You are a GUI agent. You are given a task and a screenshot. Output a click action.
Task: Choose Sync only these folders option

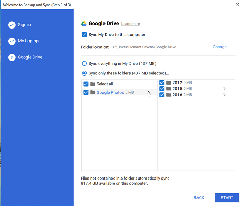pos(84,73)
